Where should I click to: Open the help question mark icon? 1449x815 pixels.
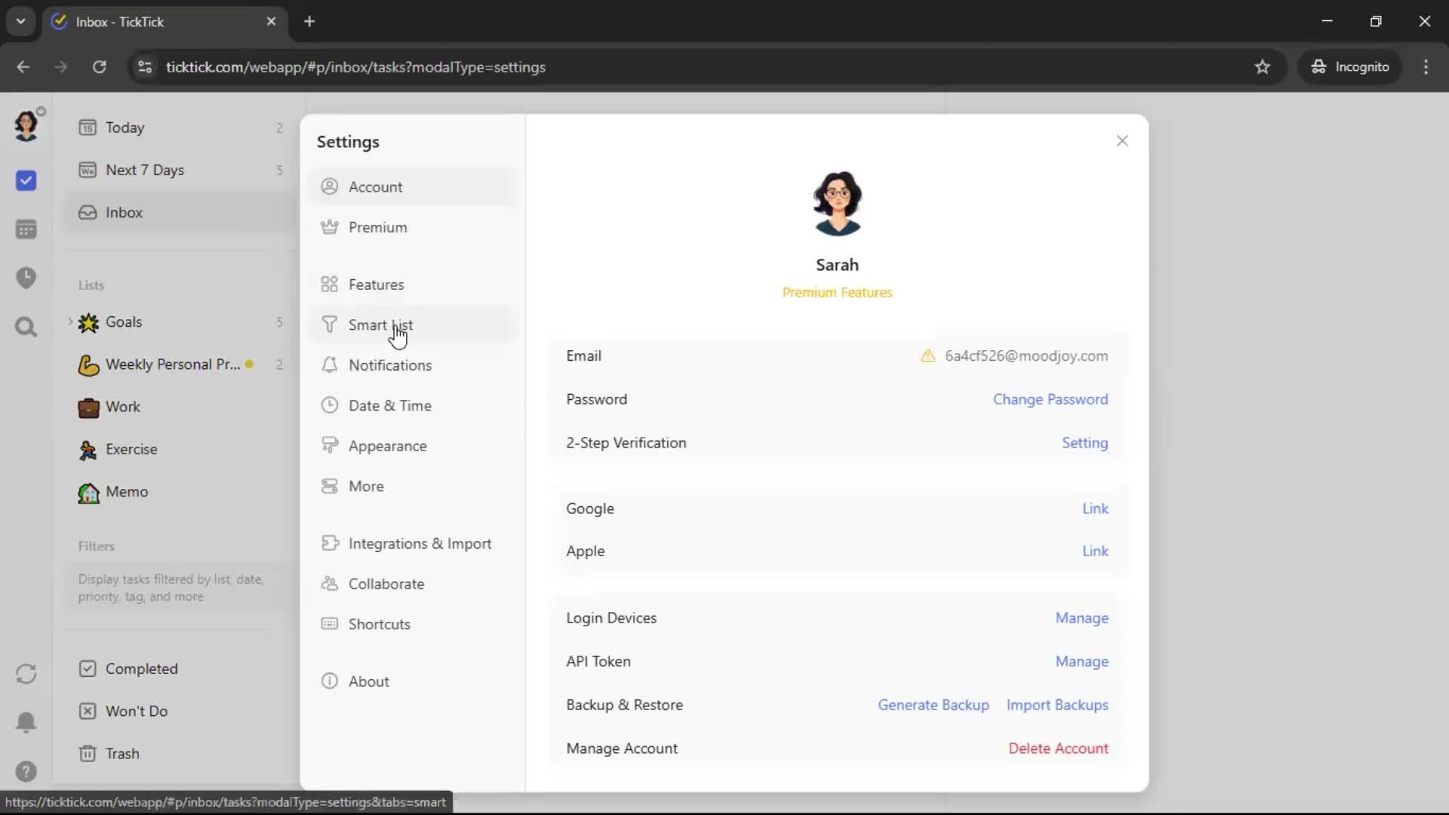(x=26, y=771)
